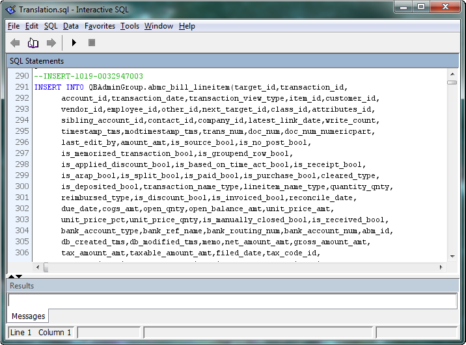Open the Tools menu
Screen dimensions: 466x345
coord(130,26)
